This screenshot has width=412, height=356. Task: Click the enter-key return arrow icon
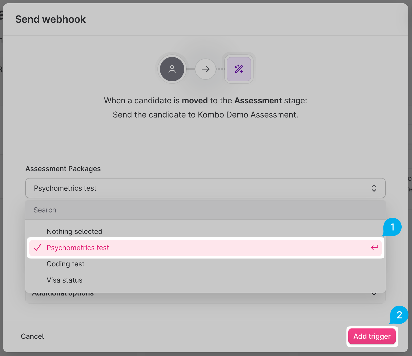(374, 248)
